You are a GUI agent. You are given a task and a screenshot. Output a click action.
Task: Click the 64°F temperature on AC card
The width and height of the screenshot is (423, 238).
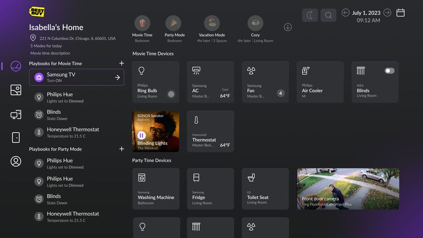point(225,96)
